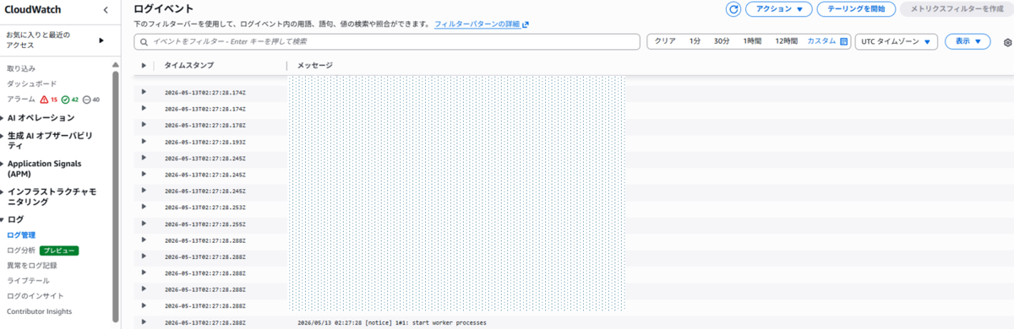Click the red in-alarm count 15

click(49, 100)
